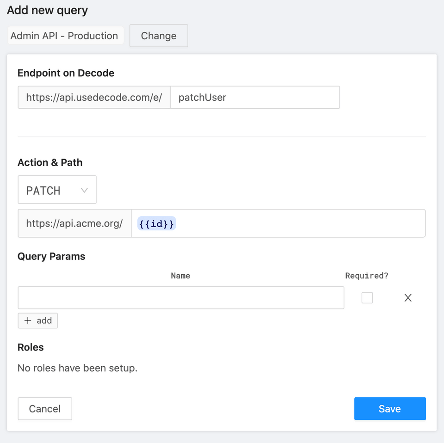Viewport: 444px width, 443px height.
Task: Click the plus add query param button
Action: click(x=38, y=320)
